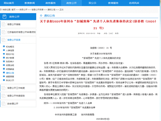Click the document icon next to 依申请公开

(x=3, y=104)
